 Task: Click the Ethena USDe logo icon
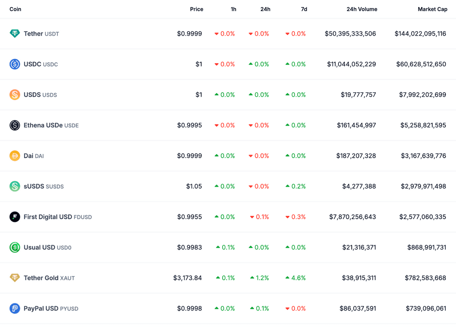tap(15, 125)
